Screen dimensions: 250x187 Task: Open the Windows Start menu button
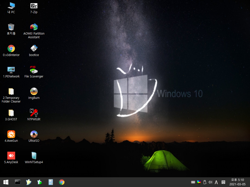[6, 182]
